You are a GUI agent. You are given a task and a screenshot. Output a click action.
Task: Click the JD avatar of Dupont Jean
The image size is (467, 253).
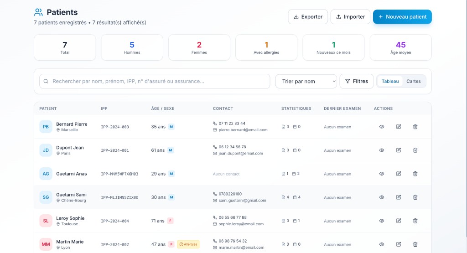46,150
